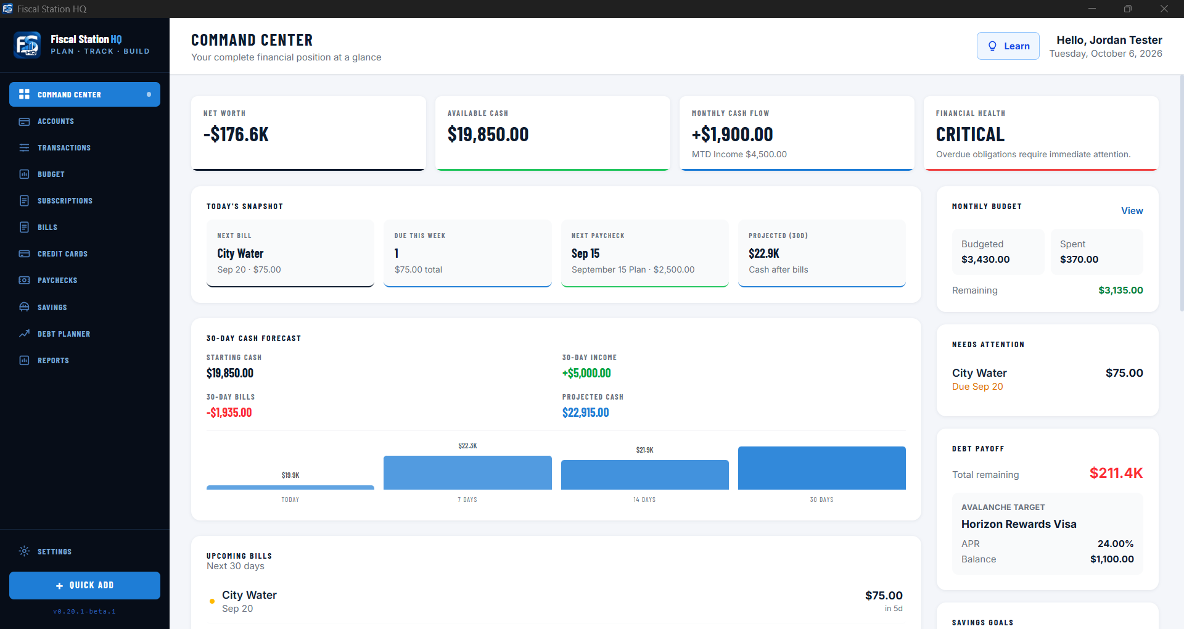The image size is (1184, 629).
Task: Open Settings from the sidebar
Action: point(84,551)
